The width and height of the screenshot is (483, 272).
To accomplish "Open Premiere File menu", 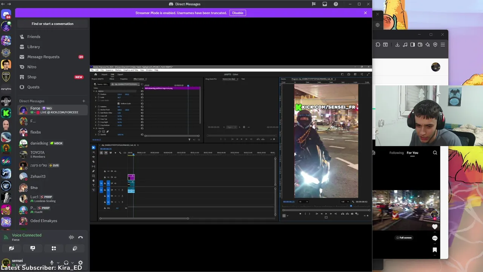I will coord(92,70).
